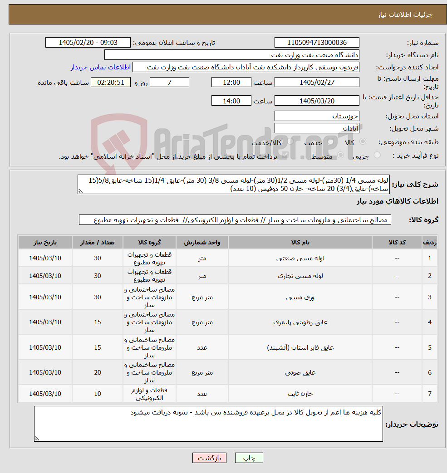Click the 14:00 validity hour field
The image size is (447, 473).
[231, 101]
